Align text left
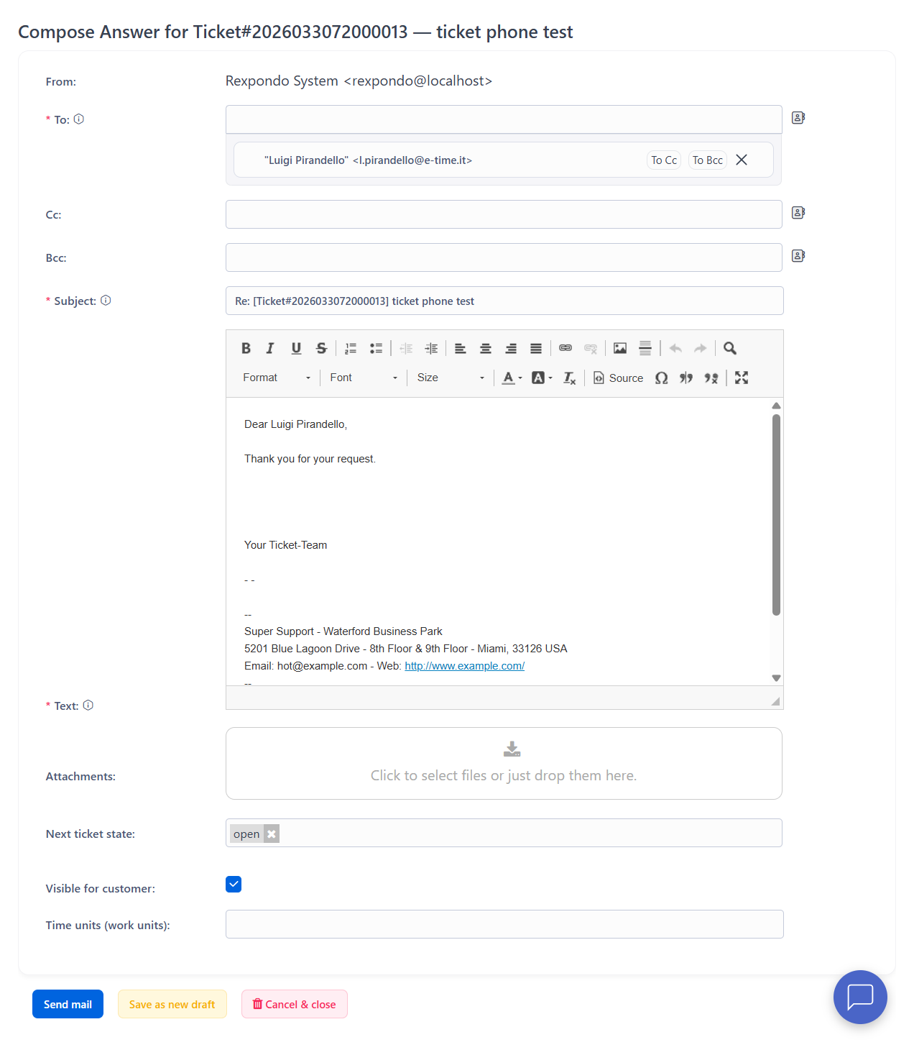Screen dimensions: 914x1050 tap(461, 348)
